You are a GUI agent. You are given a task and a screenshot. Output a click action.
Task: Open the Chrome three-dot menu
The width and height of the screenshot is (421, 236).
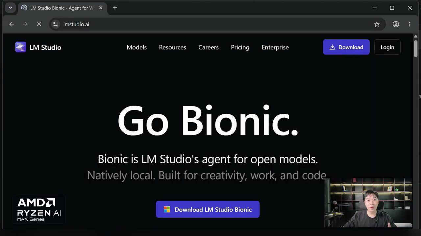[410, 24]
